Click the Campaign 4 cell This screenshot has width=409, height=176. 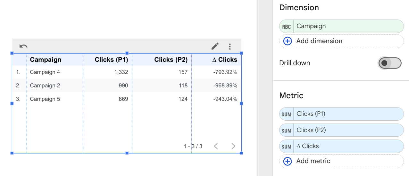point(45,72)
